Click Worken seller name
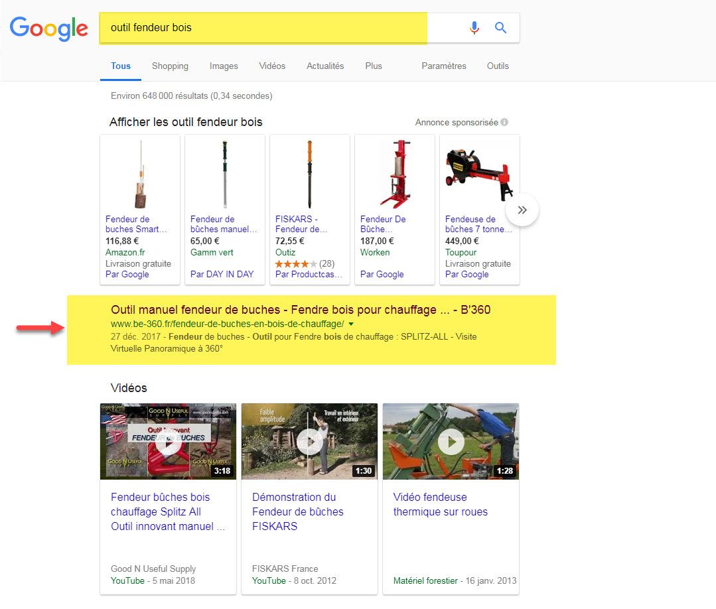The height and width of the screenshot is (609, 716). point(375,253)
